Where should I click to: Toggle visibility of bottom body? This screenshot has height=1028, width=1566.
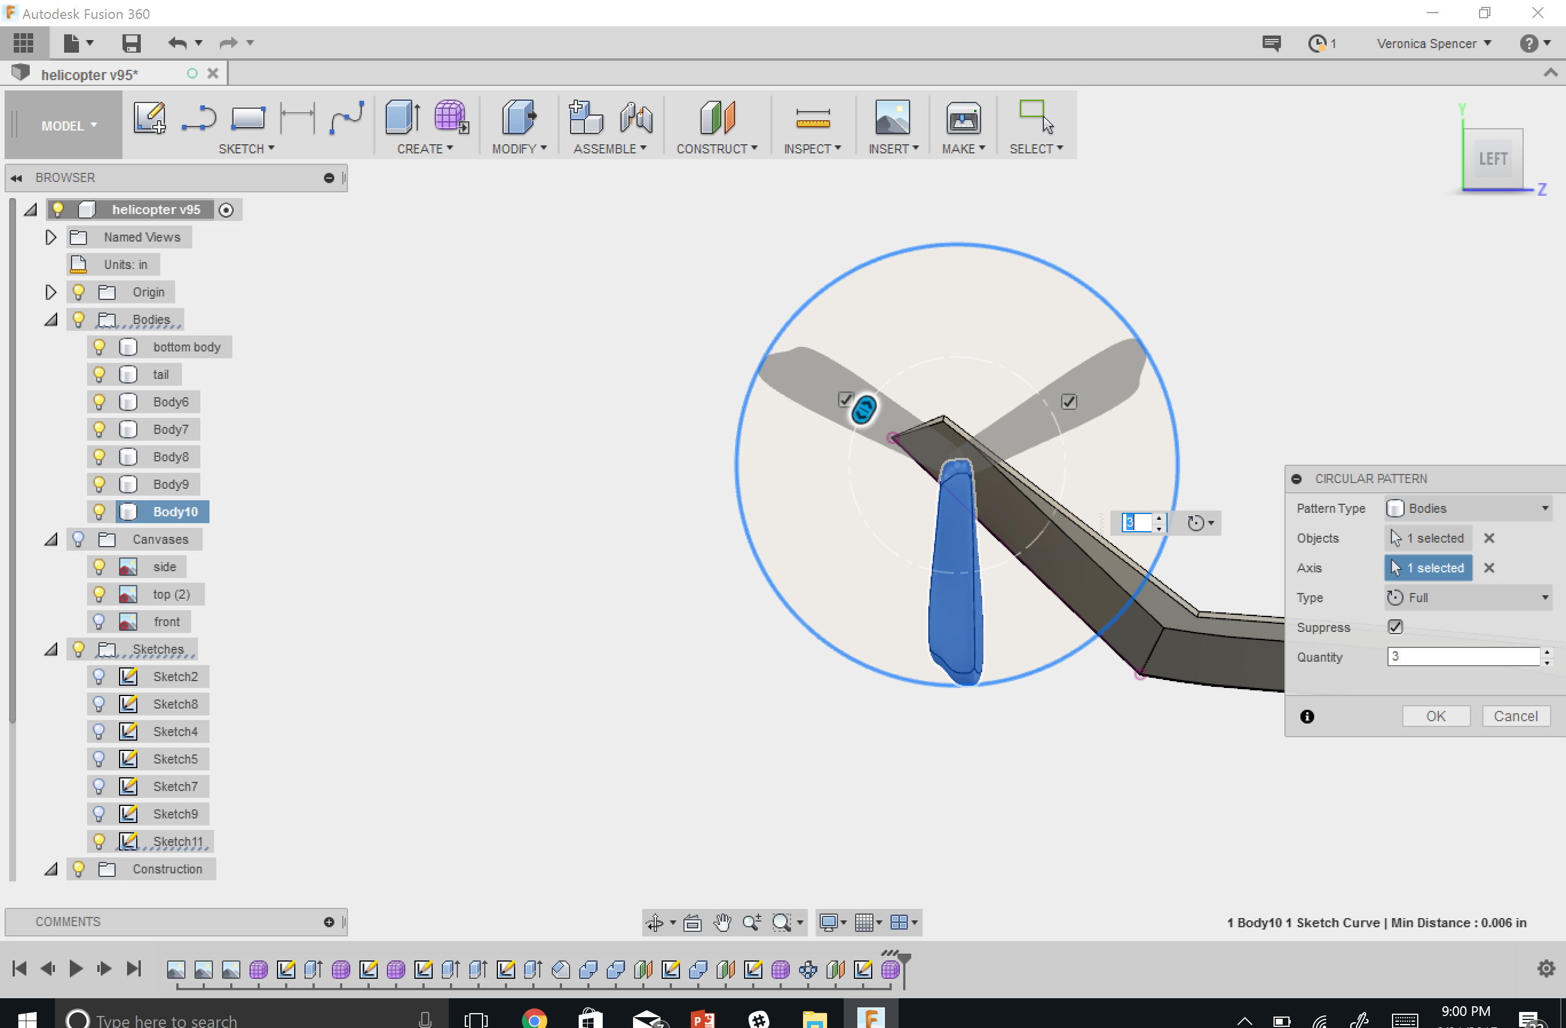click(x=98, y=346)
